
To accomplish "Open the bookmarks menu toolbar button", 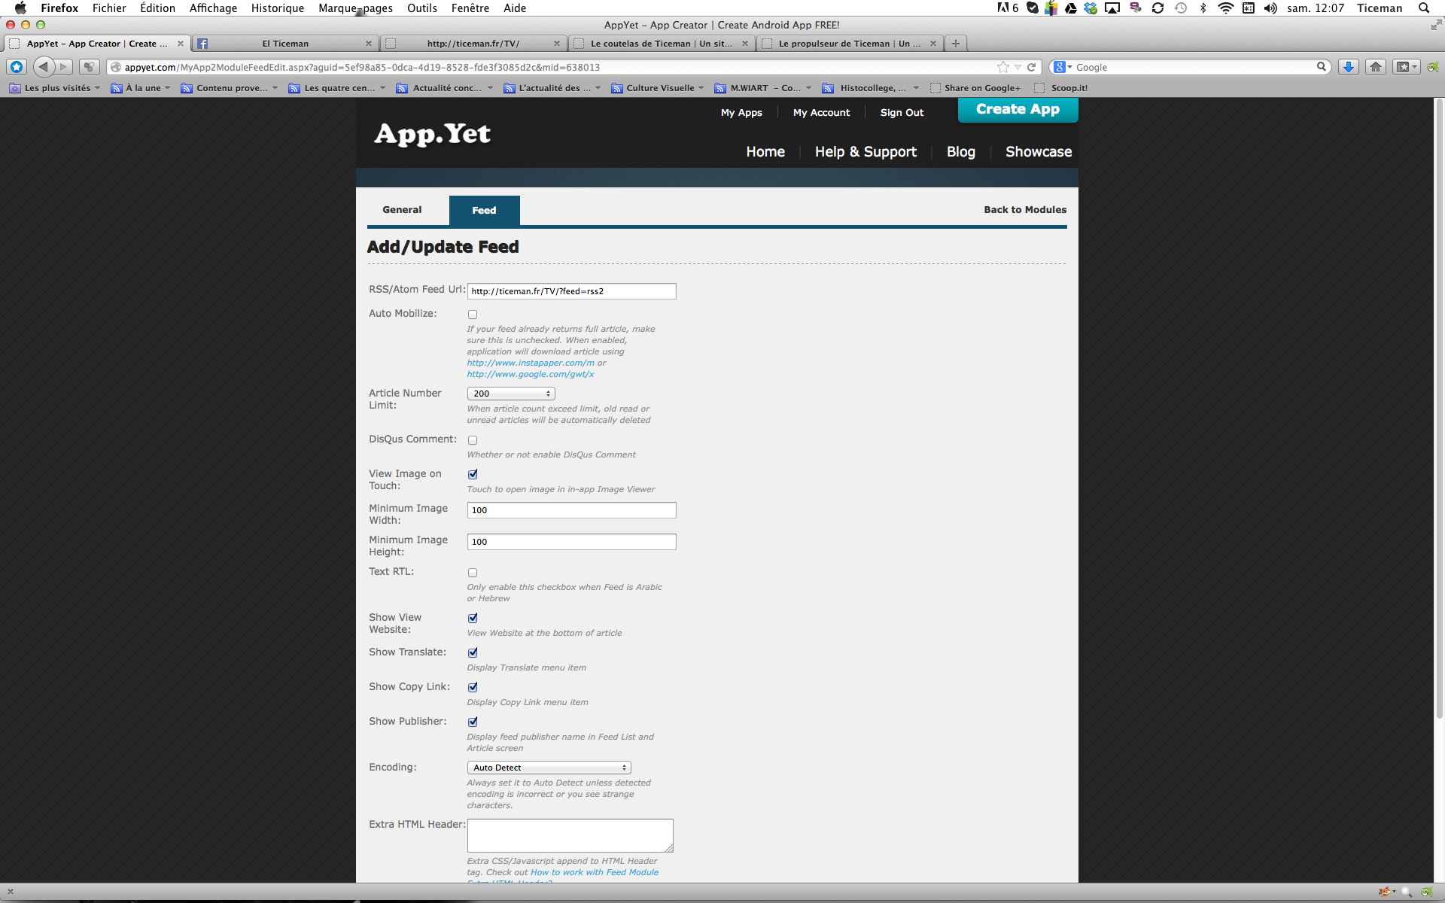I will coord(1406,67).
